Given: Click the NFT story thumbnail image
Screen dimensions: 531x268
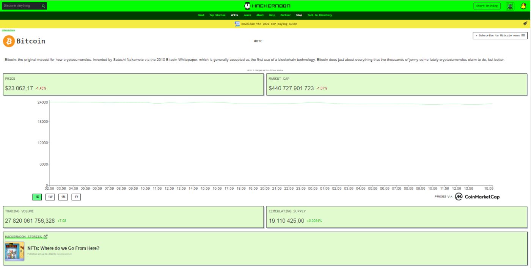Looking at the screenshot, I should (x=14, y=251).
